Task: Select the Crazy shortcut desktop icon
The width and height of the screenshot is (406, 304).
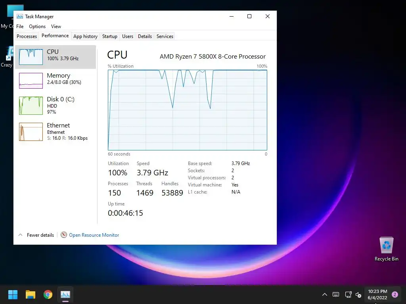Action: click(x=7, y=57)
